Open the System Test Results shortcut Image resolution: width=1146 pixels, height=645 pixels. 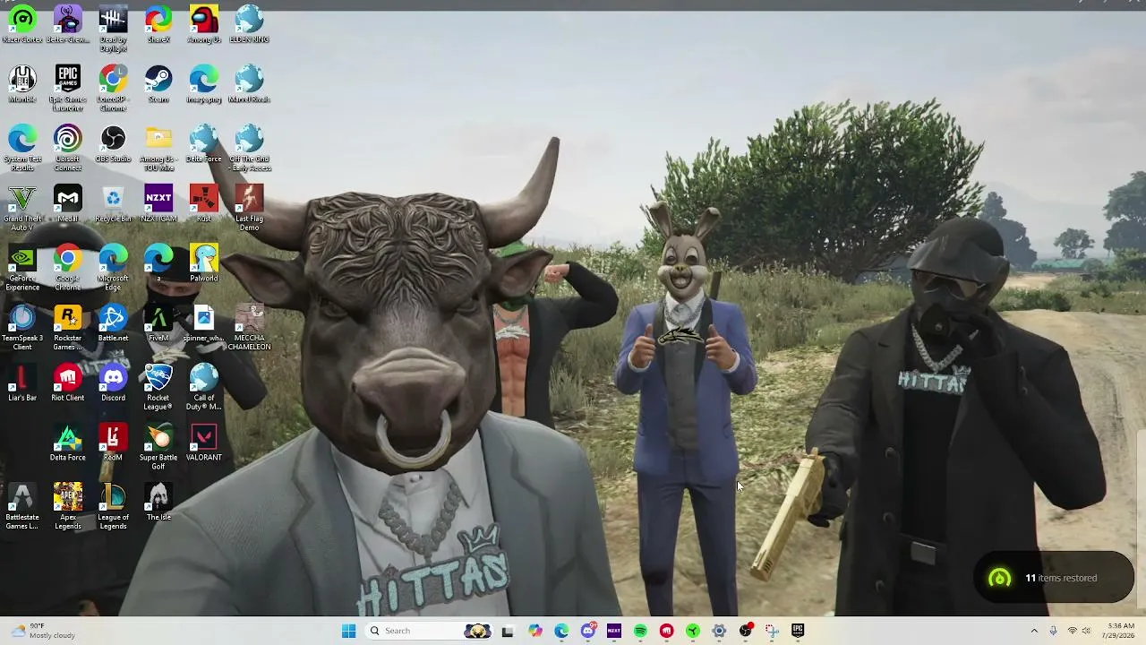(22, 149)
